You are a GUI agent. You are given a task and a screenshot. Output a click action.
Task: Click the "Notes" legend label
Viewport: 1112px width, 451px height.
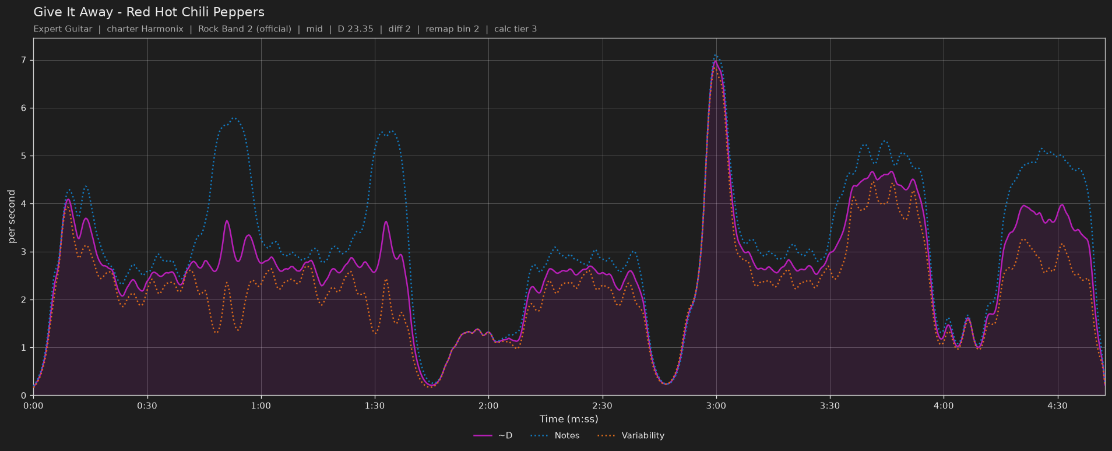tap(567, 436)
